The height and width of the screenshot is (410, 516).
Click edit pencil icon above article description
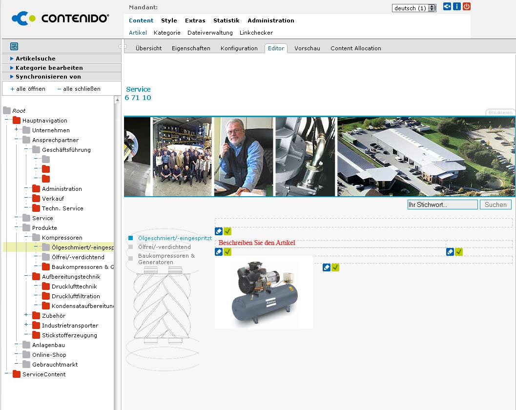(219, 231)
